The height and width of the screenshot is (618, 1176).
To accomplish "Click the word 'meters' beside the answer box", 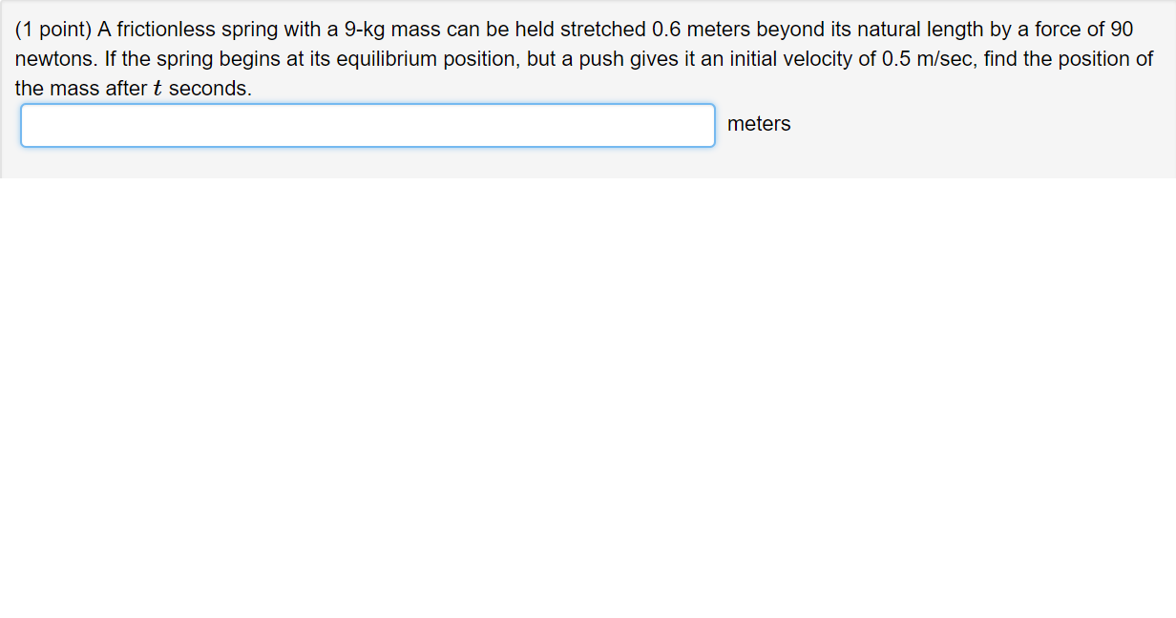I will tap(758, 124).
